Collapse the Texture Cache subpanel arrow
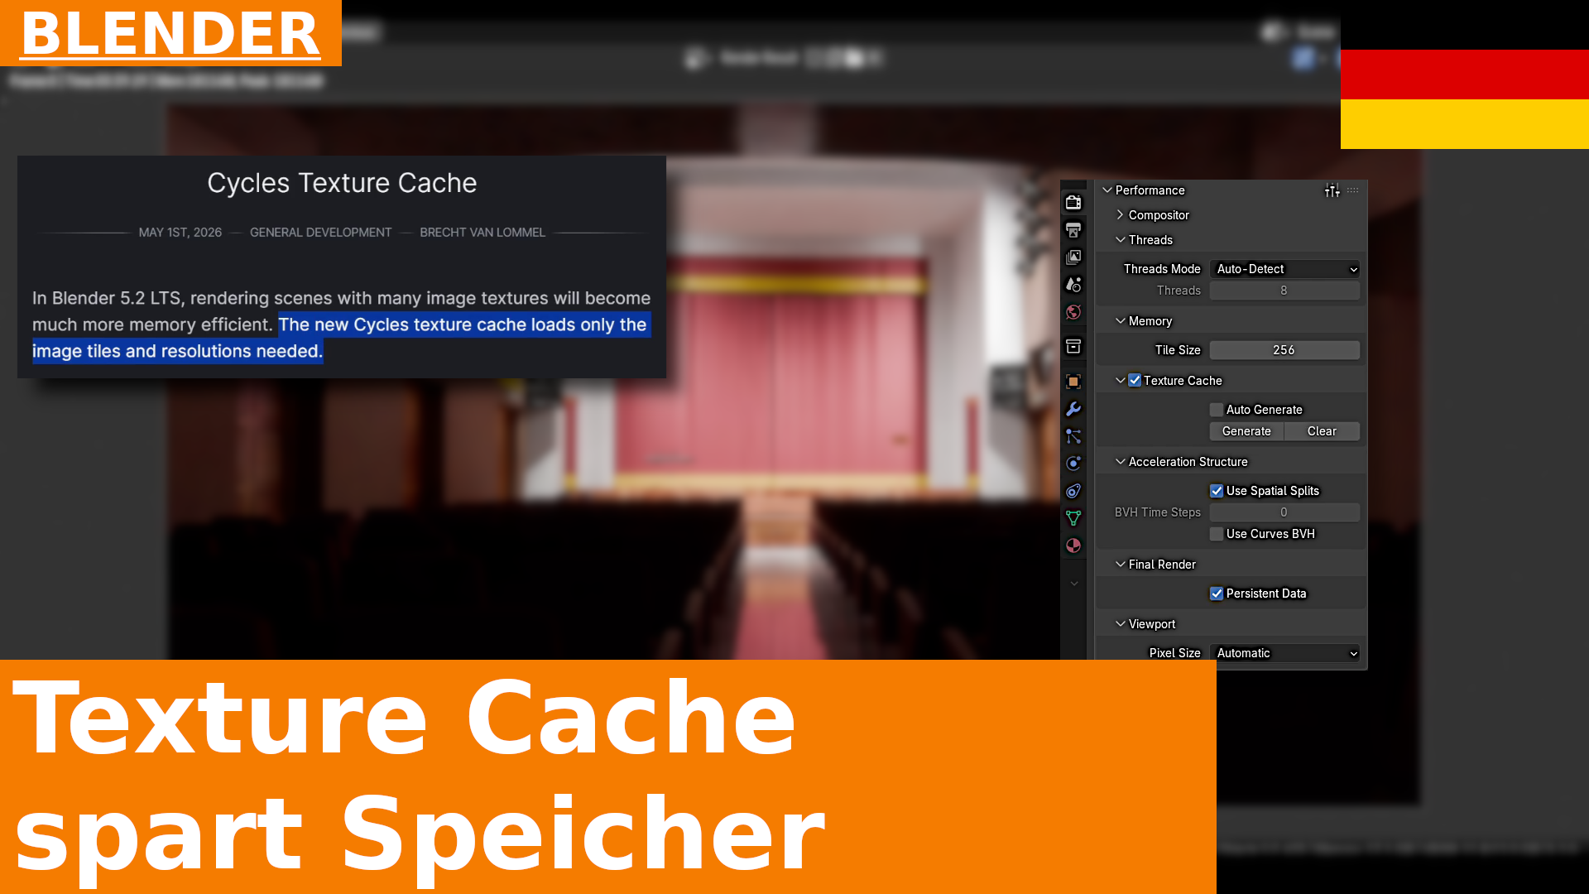Image resolution: width=1589 pixels, height=894 pixels. tap(1121, 381)
